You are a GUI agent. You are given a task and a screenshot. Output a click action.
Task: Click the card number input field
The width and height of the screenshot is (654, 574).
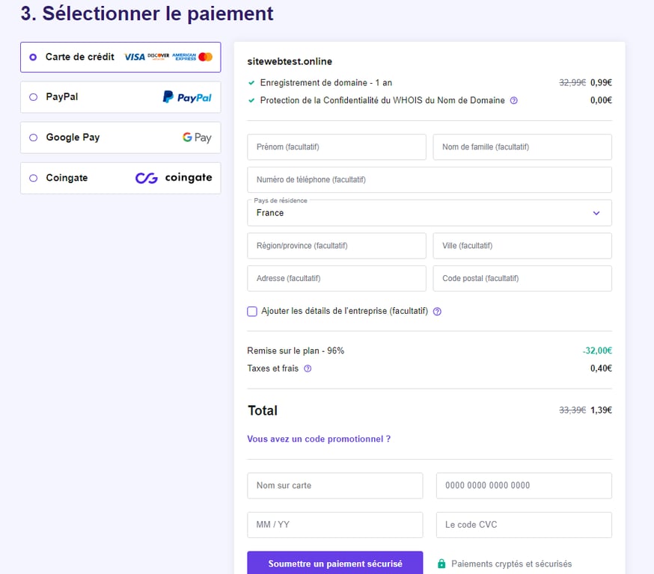coord(522,486)
